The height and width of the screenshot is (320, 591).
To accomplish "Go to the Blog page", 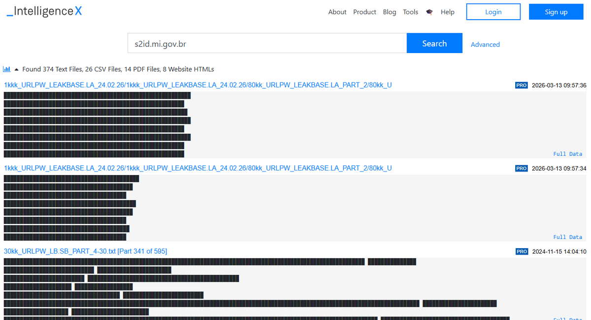I will tap(390, 12).
